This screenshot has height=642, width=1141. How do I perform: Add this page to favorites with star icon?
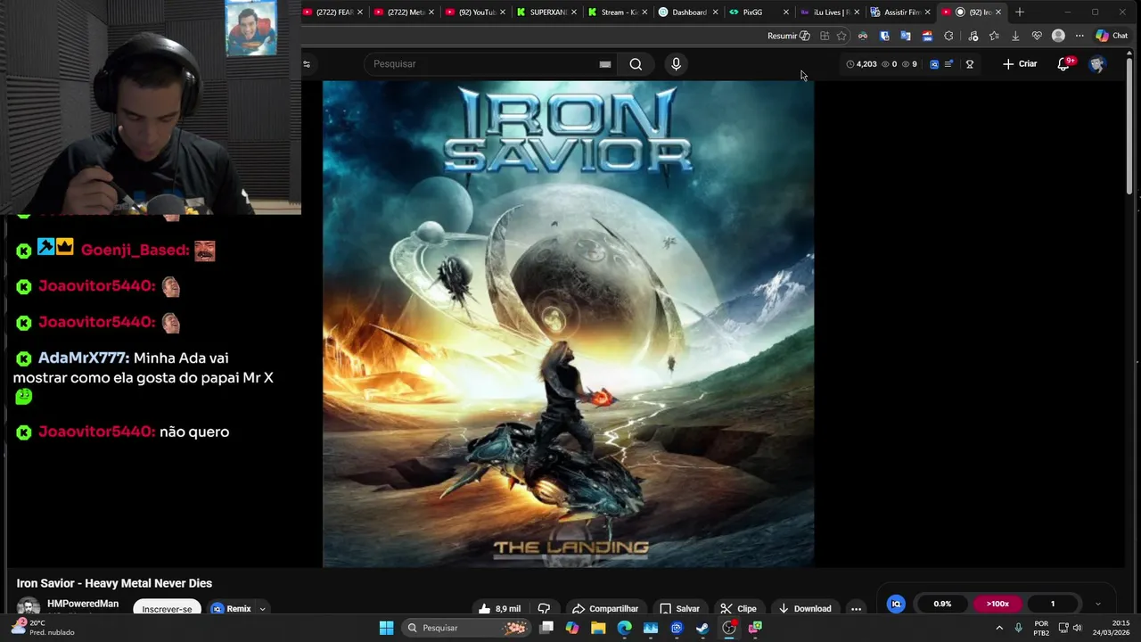[841, 36]
